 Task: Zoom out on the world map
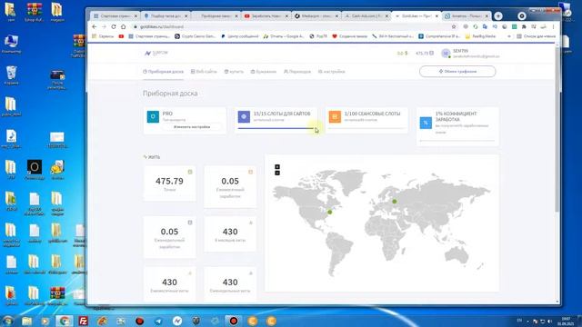pyautogui.click(x=277, y=173)
